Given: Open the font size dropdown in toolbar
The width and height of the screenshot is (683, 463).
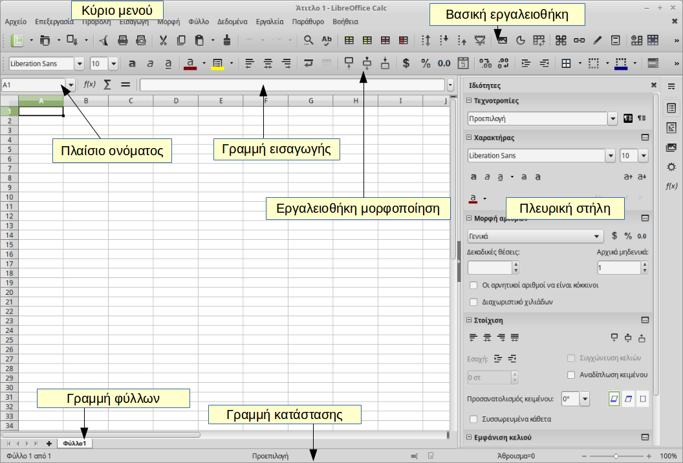Looking at the screenshot, I should coord(113,63).
